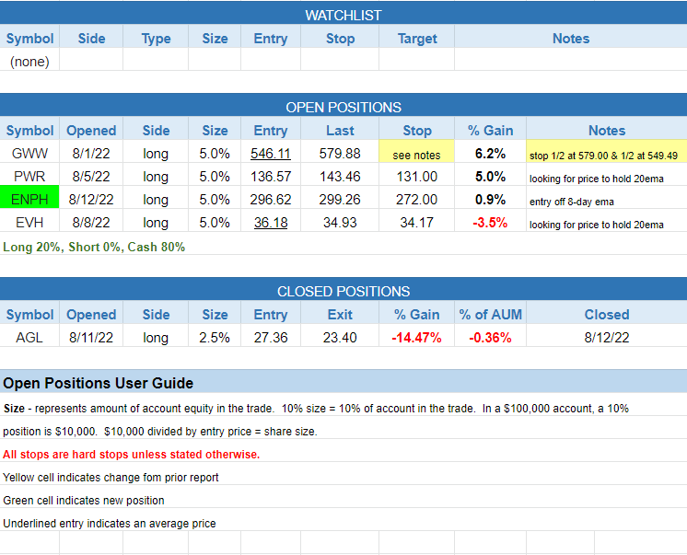This screenshot has width=687, height=555.
Task: Click the 'Long 20%, Short 0%, Cash 80%' summary
Action: (94, 247)
